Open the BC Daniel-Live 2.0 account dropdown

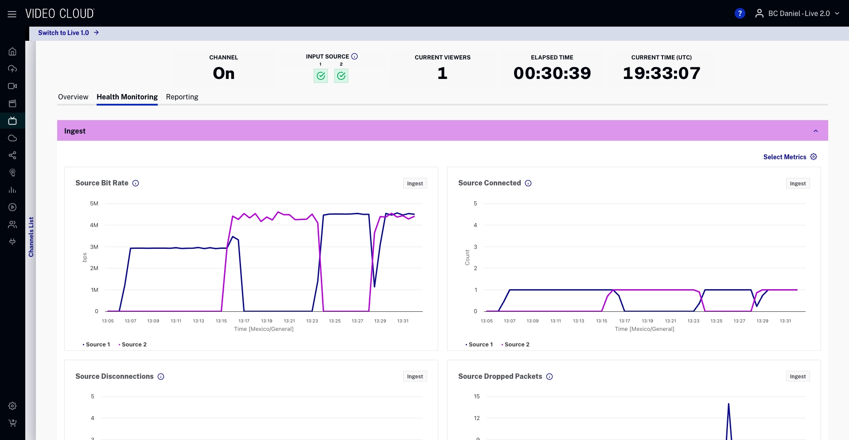pos(797,14)
